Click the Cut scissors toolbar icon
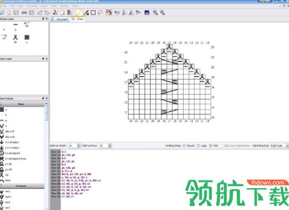 55,13
